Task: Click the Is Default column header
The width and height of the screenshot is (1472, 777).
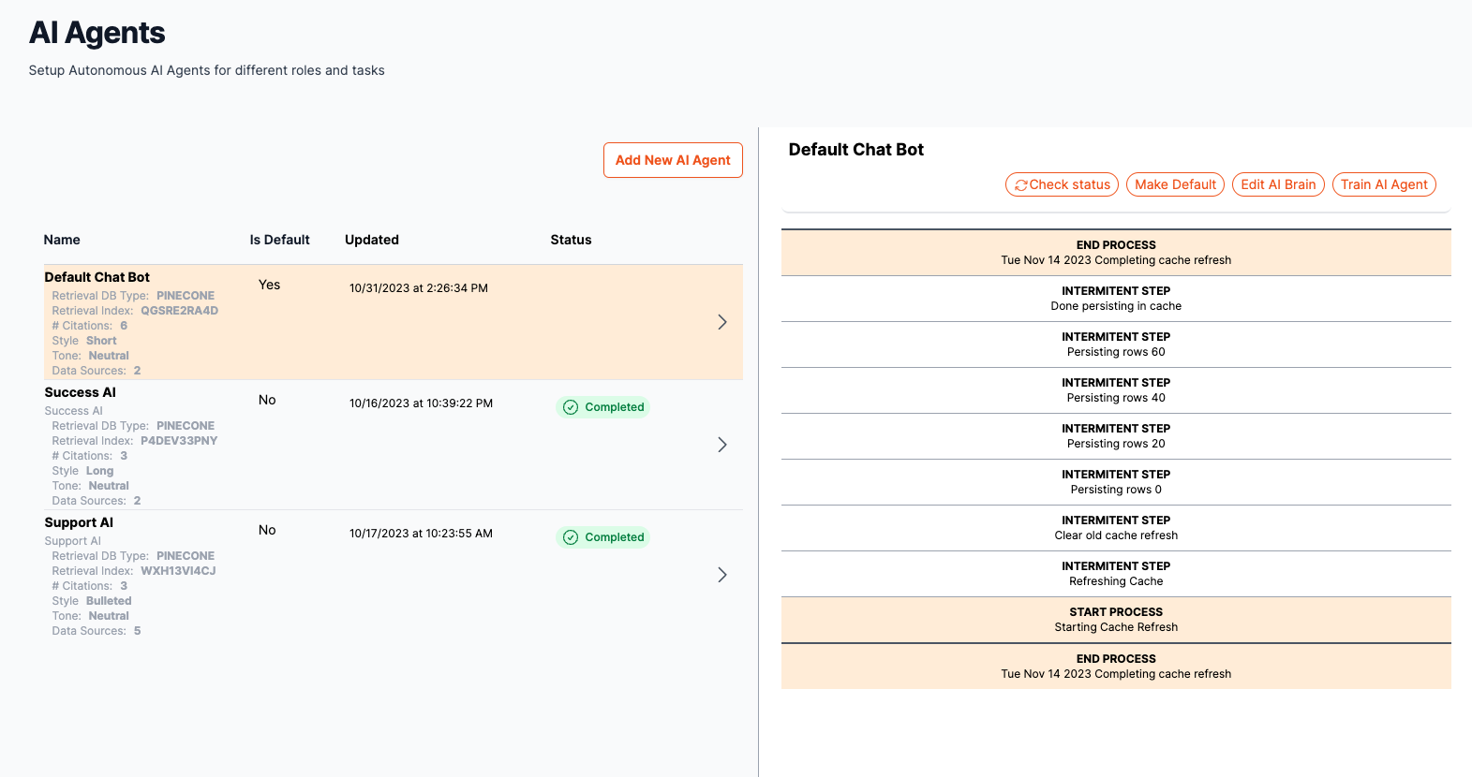Action: pyautogui.click(x=279, y=240)
